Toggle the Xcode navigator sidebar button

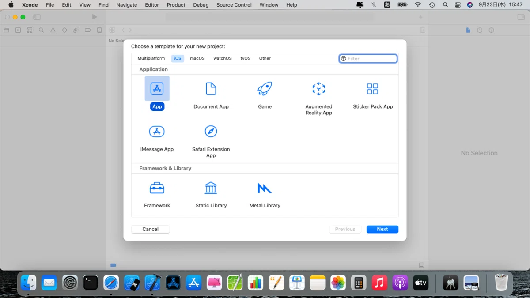point(37,17)
